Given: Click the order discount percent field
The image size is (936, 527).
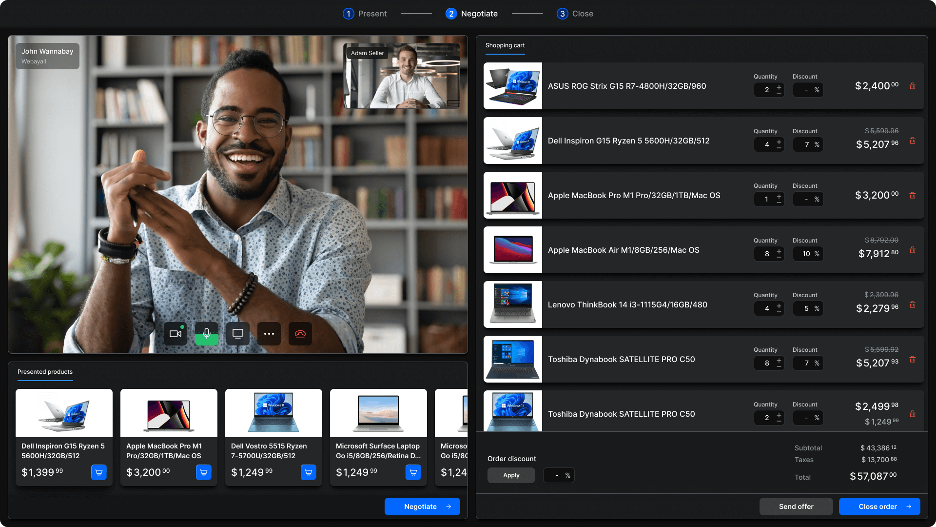Looking at the screenshot, I should point(559,475).
